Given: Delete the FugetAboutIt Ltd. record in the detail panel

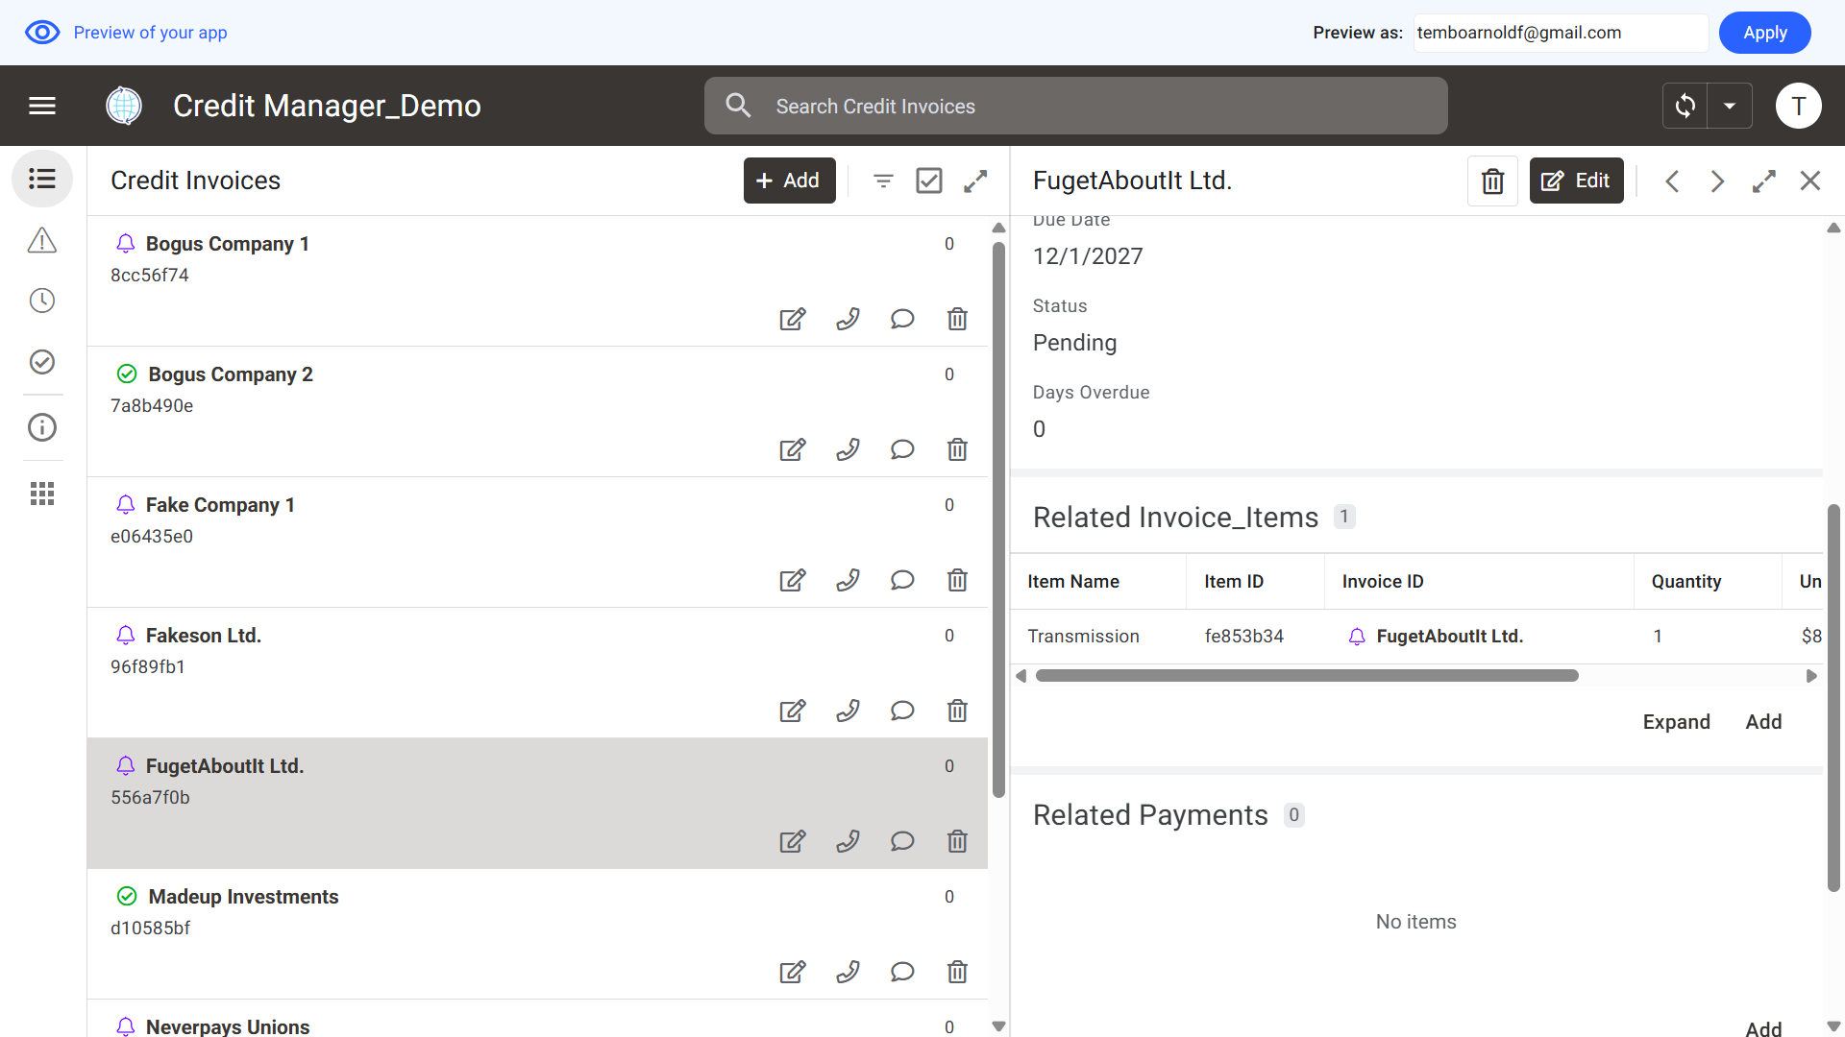Looking at the screenshot, I should click(1492, 181).
